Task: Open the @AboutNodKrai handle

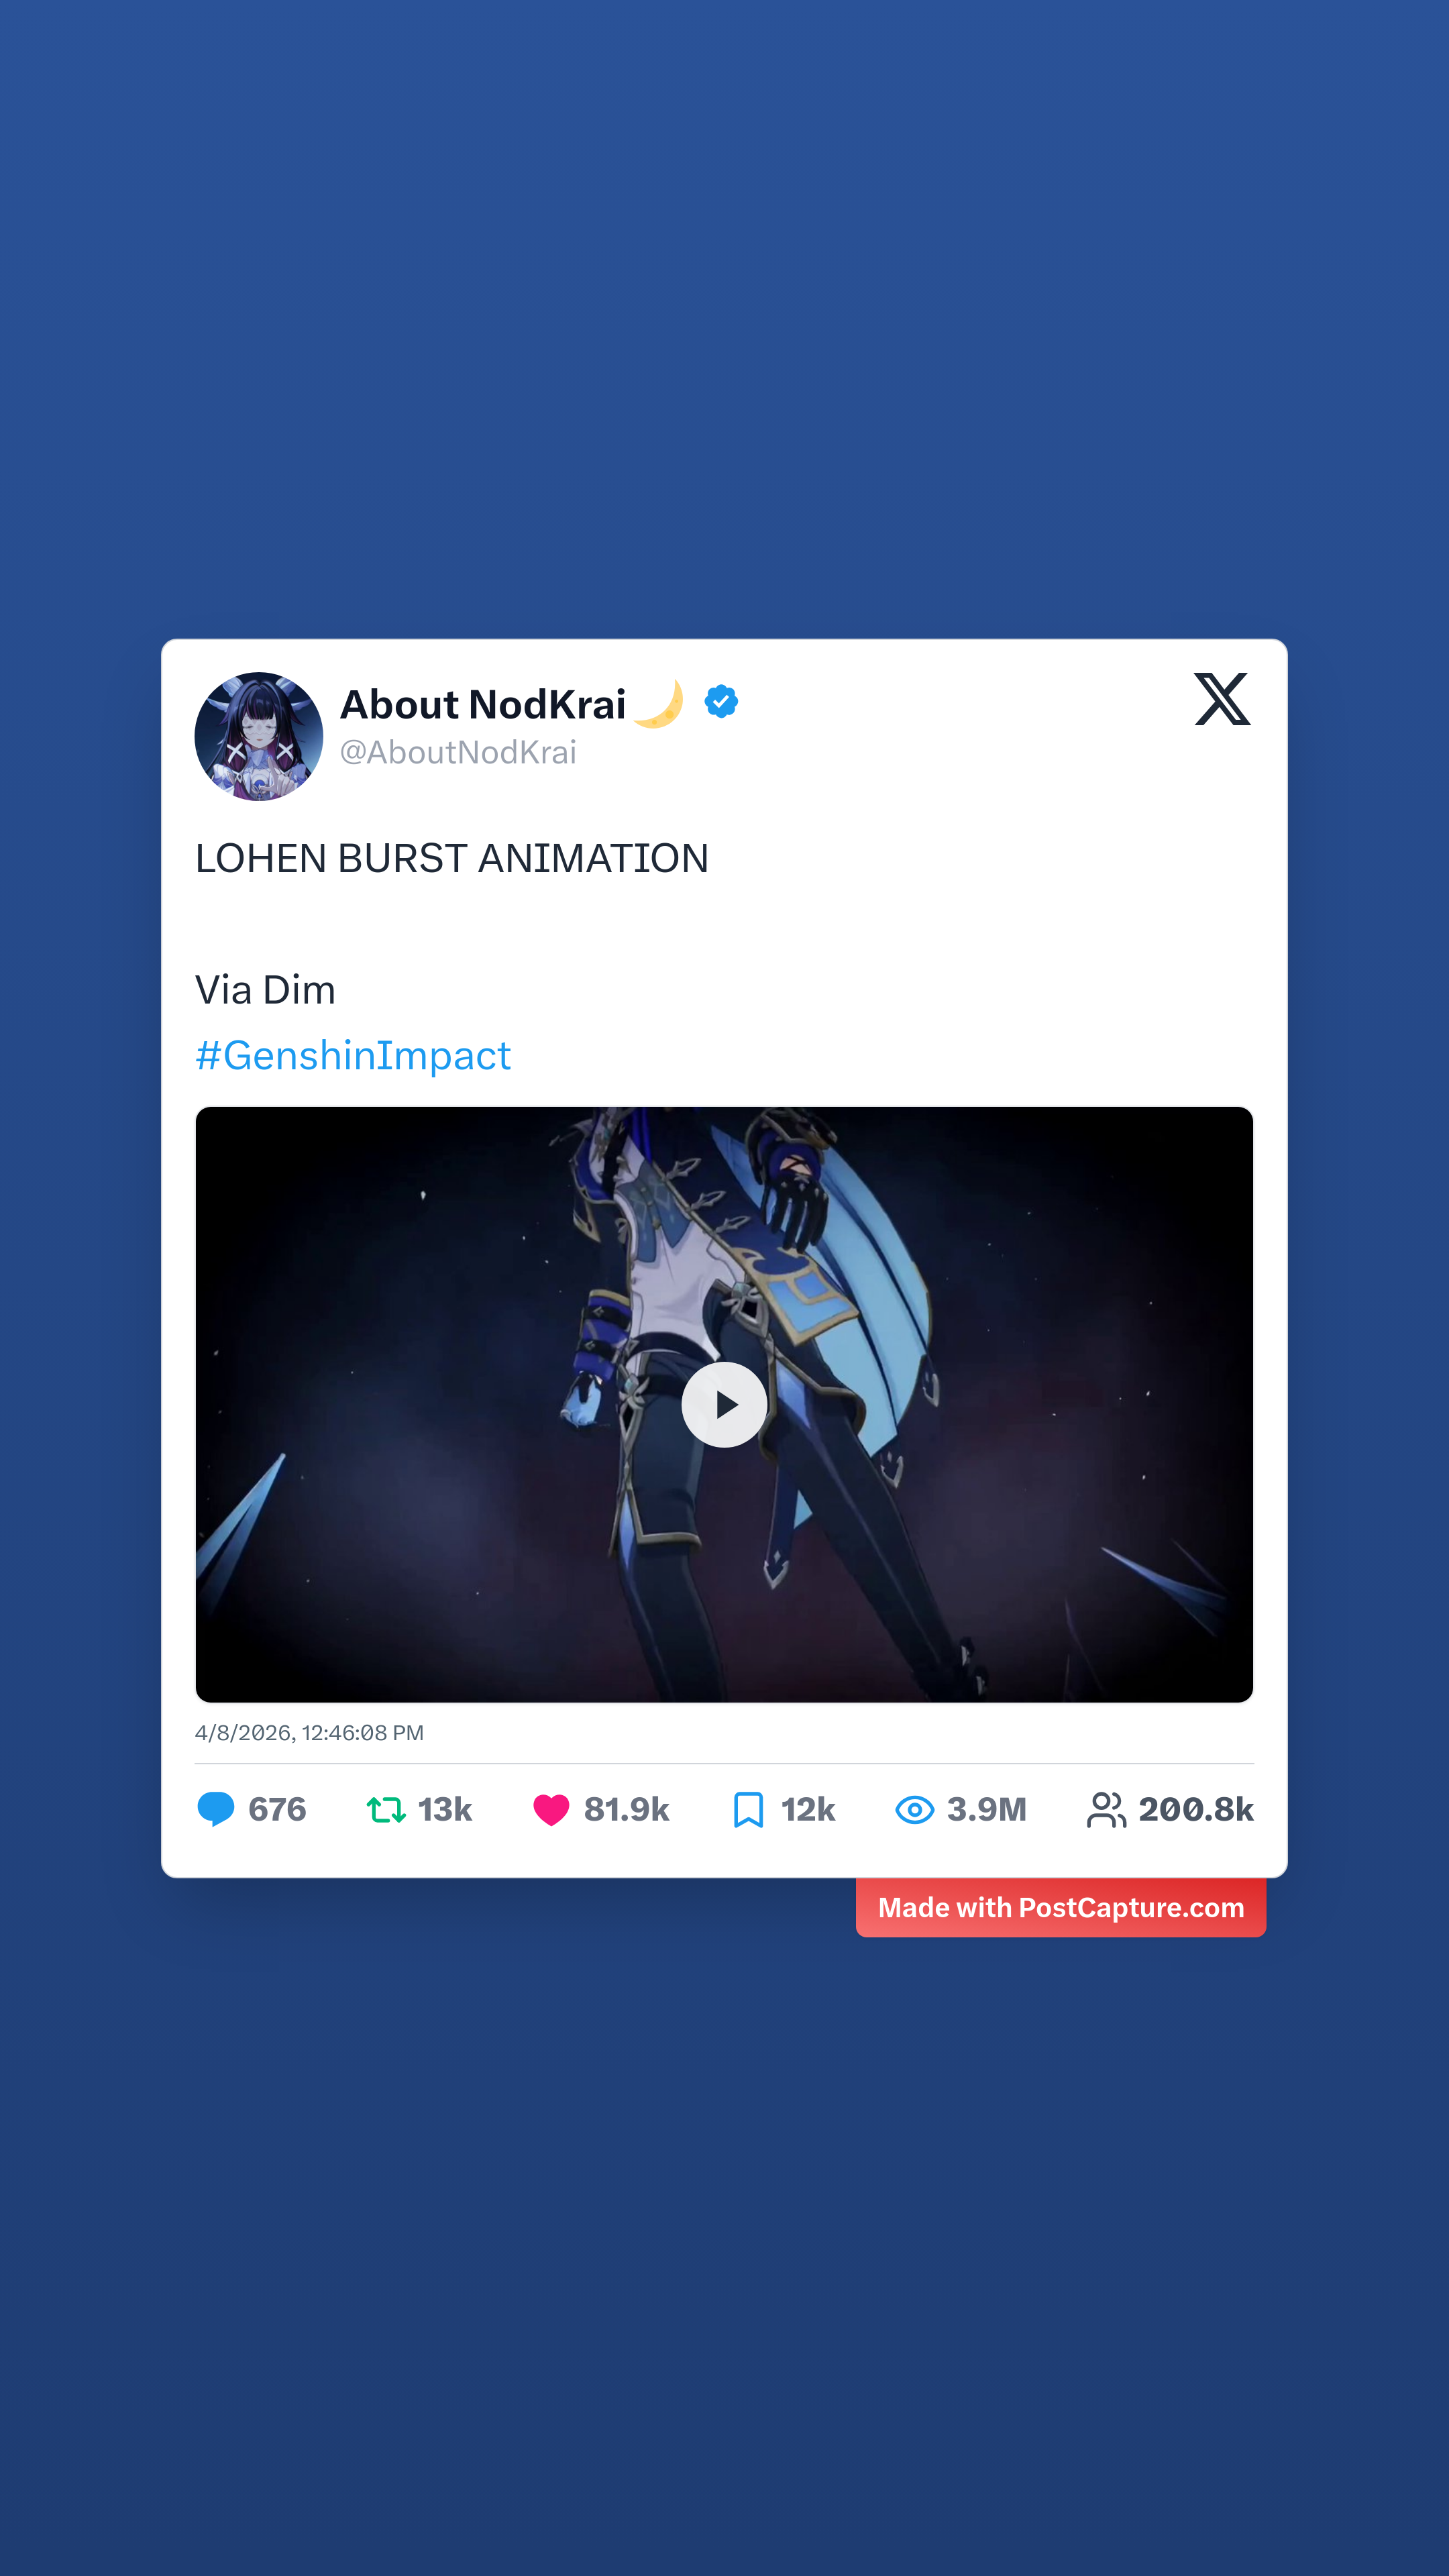Action: [x=458, y=752]
